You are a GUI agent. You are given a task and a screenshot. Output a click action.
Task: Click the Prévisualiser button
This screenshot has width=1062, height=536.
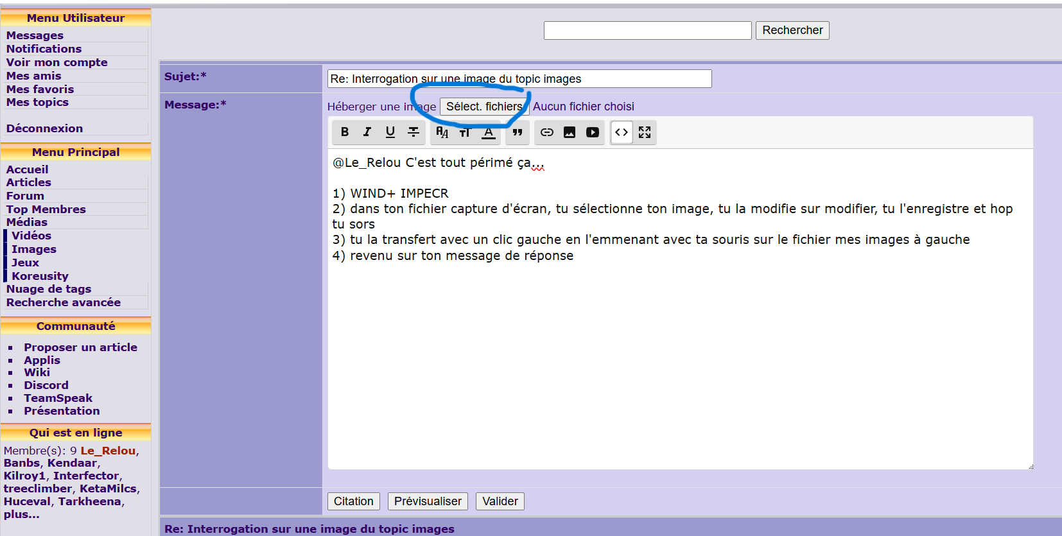click(x=428, y=501)
